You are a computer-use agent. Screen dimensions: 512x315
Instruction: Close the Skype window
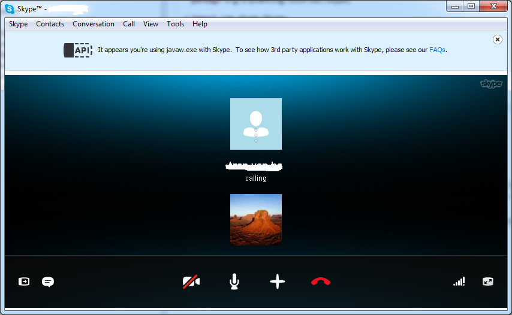pos(493,6)
